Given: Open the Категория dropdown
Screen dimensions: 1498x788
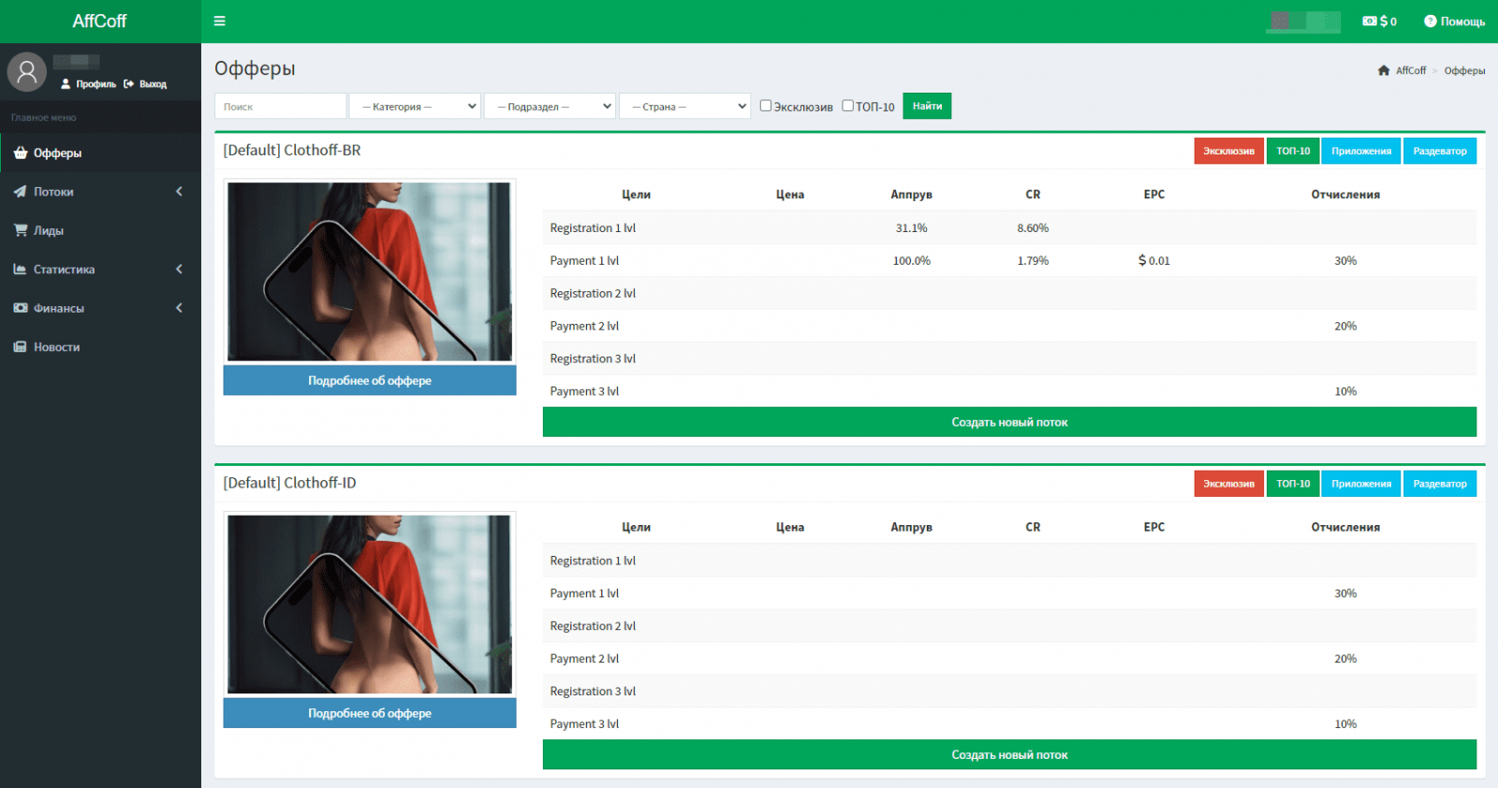Looking at the screenshot, I should tap(415, 107).
